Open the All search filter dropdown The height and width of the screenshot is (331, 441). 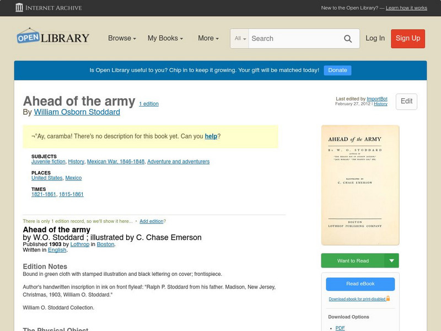click(x=240, y=39)
